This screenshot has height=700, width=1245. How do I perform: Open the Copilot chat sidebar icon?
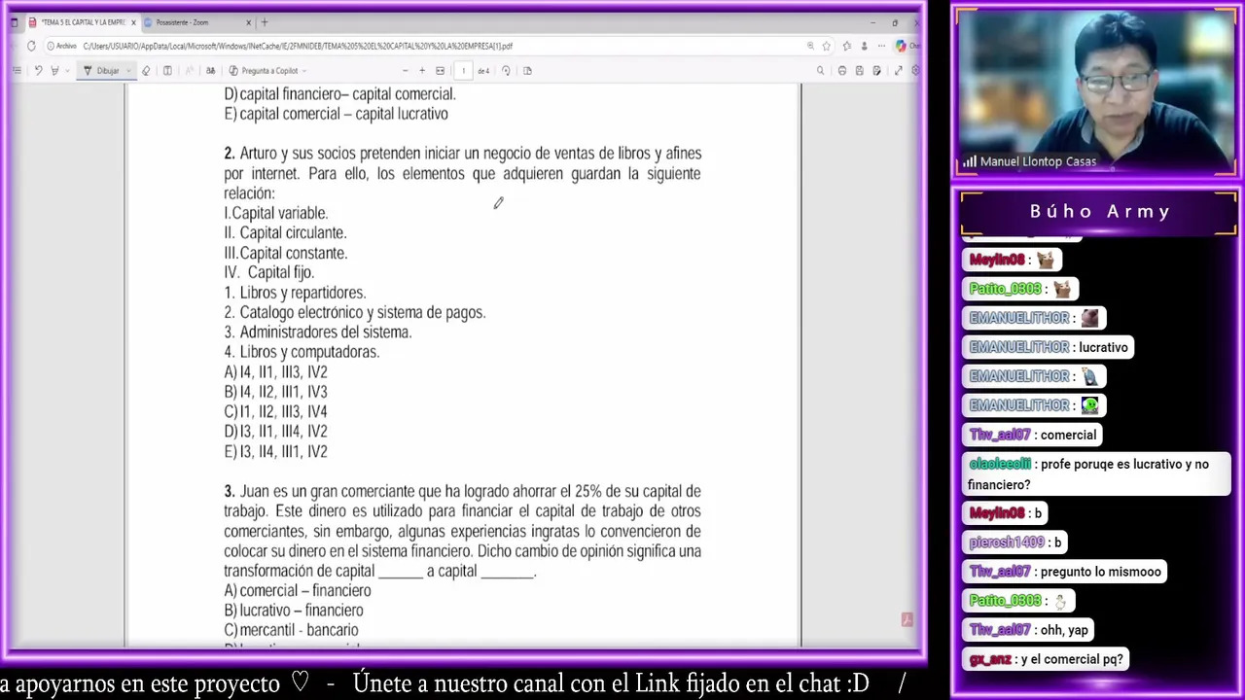901,46
